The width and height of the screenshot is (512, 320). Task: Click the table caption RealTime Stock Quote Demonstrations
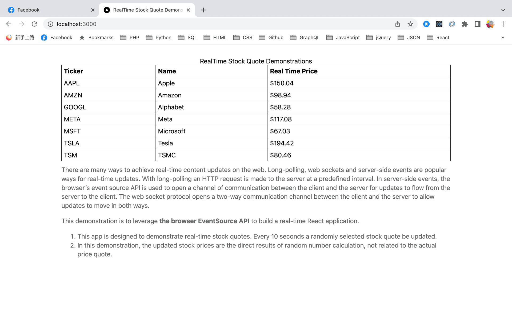point(256,61)
